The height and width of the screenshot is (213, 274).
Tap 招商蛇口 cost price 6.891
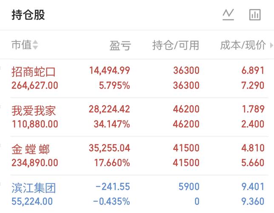tap(253, 71)
